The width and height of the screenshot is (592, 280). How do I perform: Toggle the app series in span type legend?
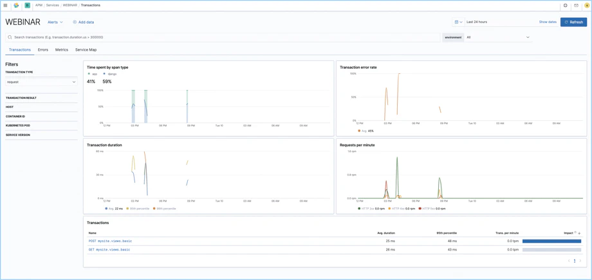tap(93, 74)
